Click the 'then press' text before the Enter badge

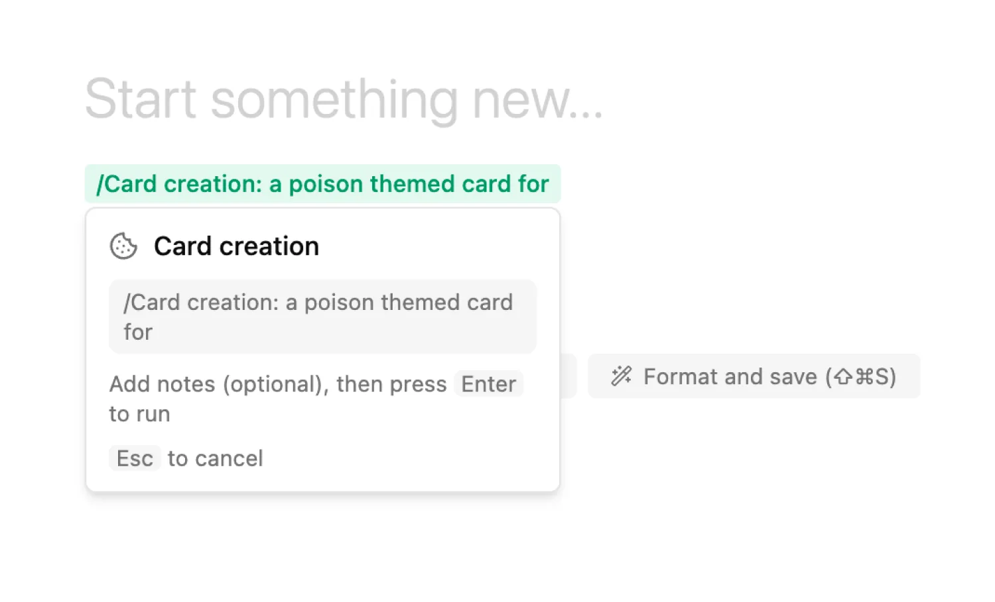[391, 384]
